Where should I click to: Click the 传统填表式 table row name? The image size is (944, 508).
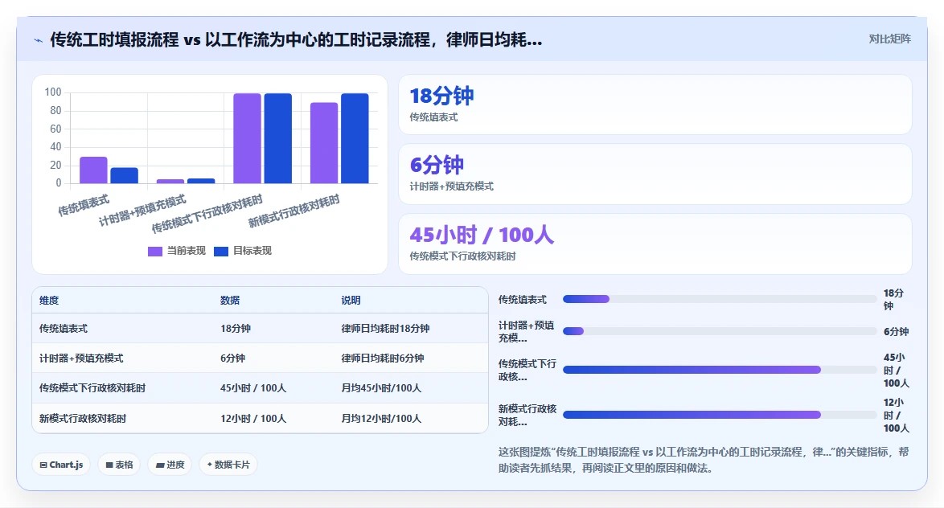pyautogui.click(x=64, y=329)
